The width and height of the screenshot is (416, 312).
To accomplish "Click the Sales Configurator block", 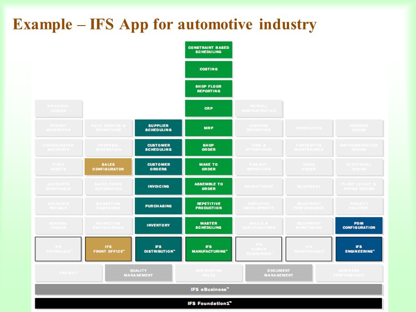I will (x=108, y=166).
